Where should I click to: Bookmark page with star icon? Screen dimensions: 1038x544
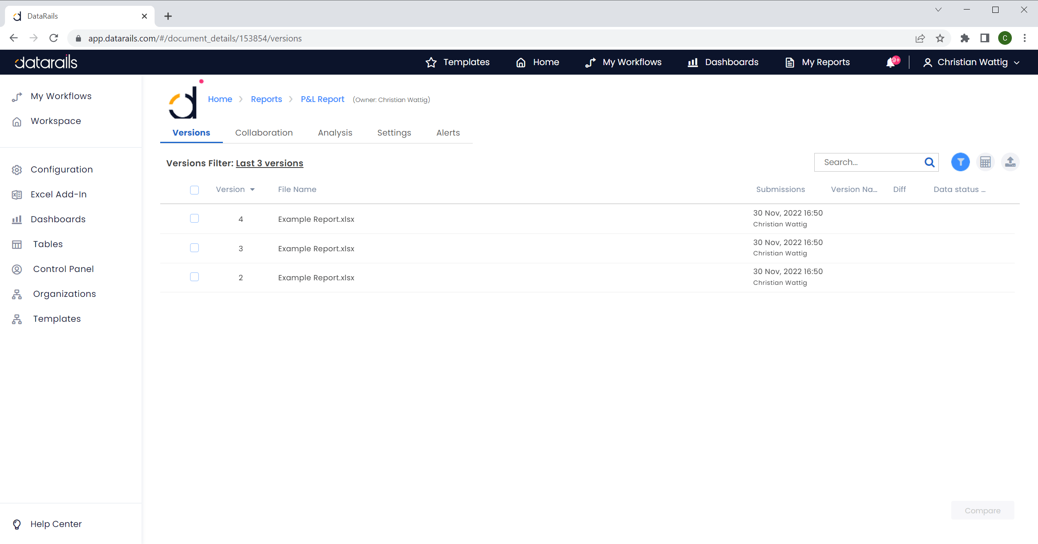pyautogui.click(x=940, y=39)
